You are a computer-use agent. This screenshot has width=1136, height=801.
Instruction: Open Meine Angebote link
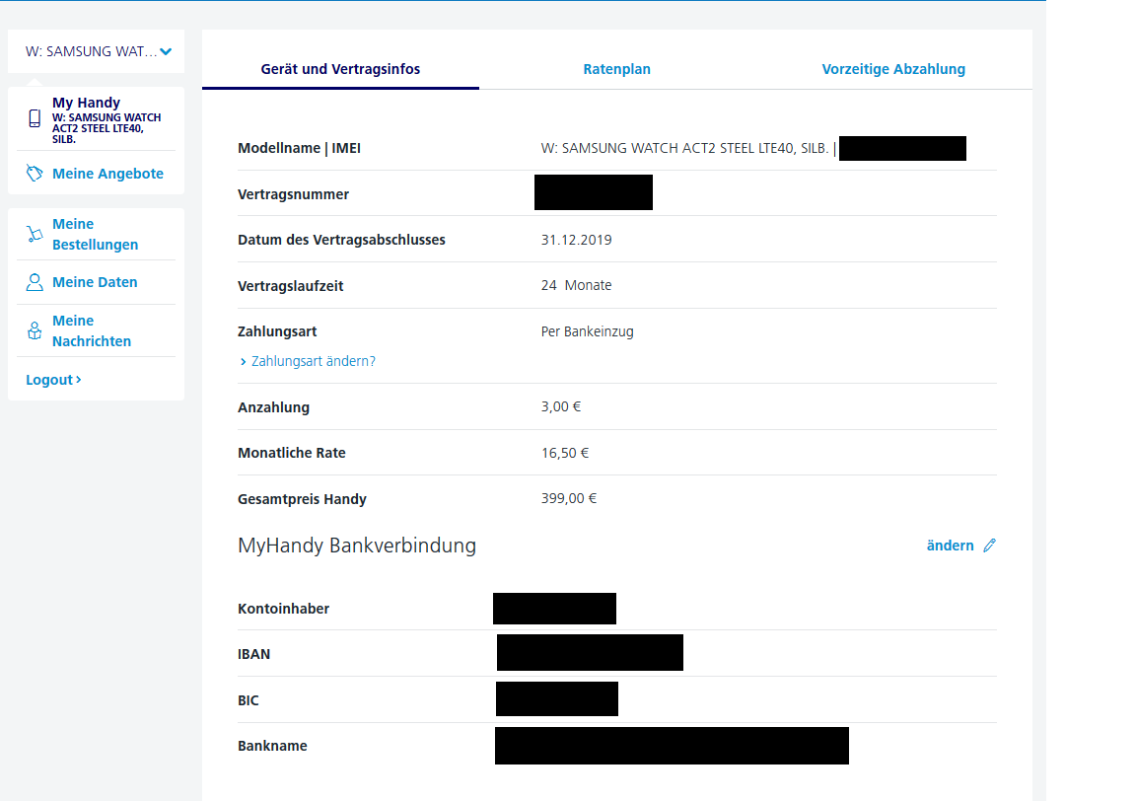coord(107,174)
